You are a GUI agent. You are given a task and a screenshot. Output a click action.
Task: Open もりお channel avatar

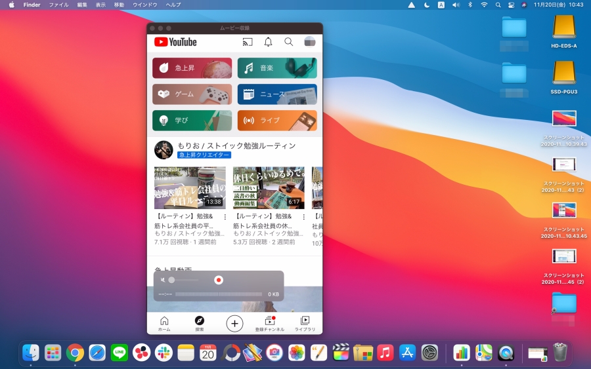[x=164, y=150]
